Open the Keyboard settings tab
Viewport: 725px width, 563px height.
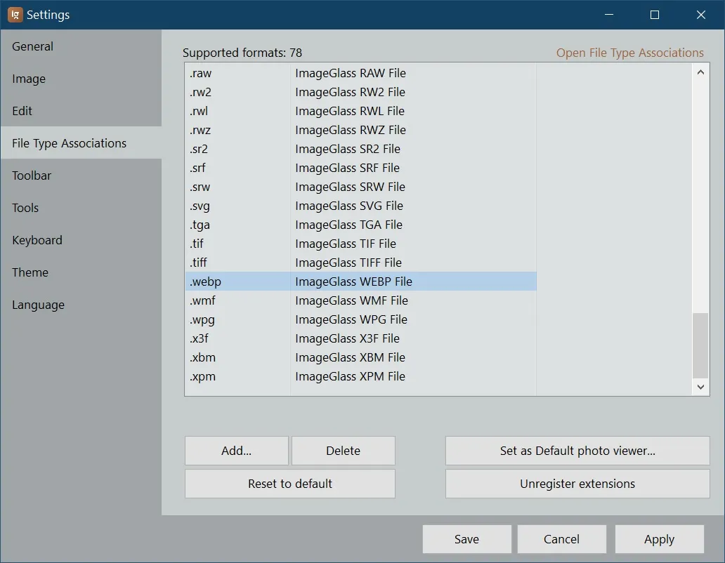pos(81,240)
